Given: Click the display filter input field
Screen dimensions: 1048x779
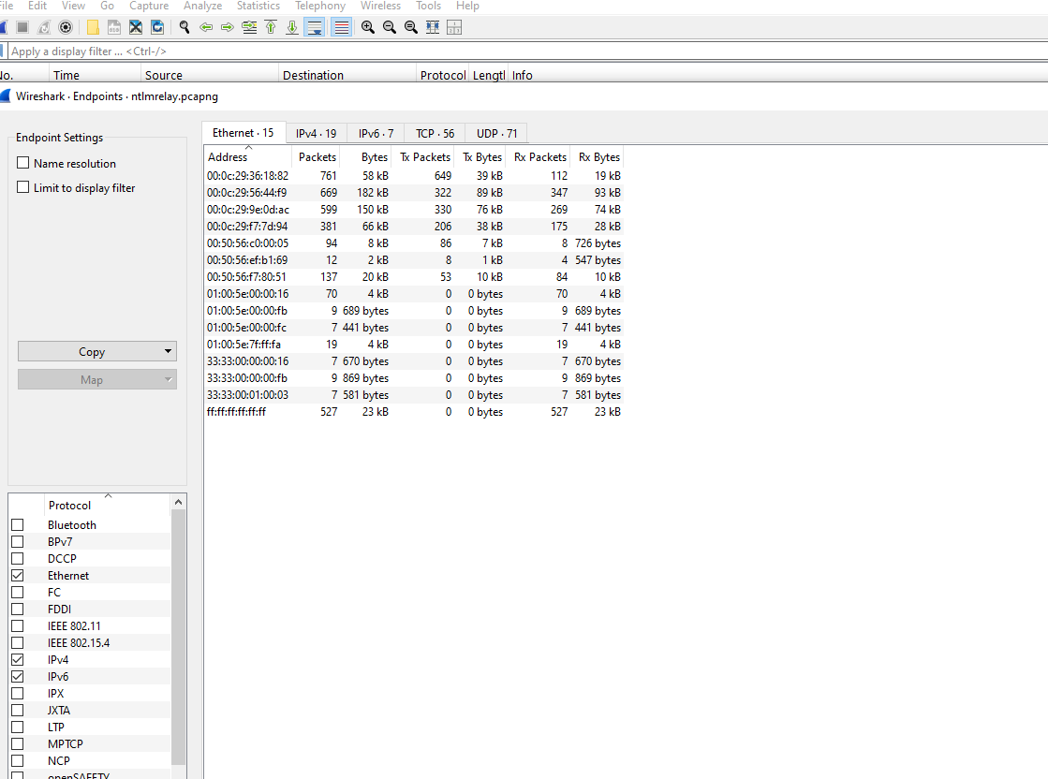Looking at the screenshot, I should pyautogui.click(x=527, y=51).
